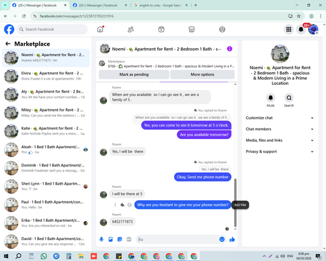Expand the Chat members section
Screen dimensions: 326x261
coord(280,129)
